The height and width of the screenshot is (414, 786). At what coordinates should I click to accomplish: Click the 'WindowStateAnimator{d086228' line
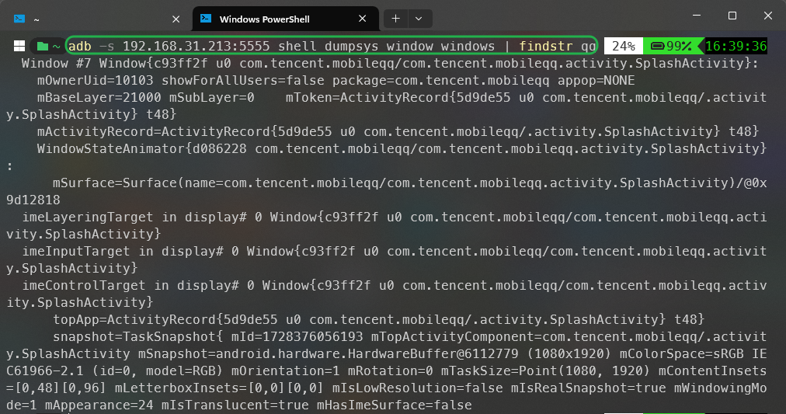[x=402, y=148]
